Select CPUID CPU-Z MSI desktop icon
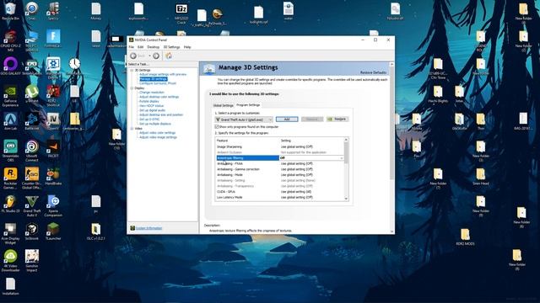The width and height of the screenshot is (540, 303). pos(10,41)
